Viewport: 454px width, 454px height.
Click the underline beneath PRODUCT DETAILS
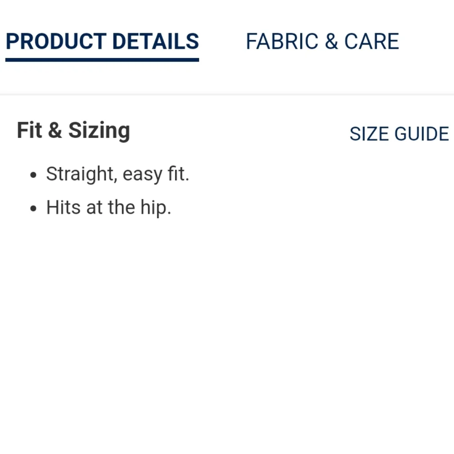tap(102, 60)
